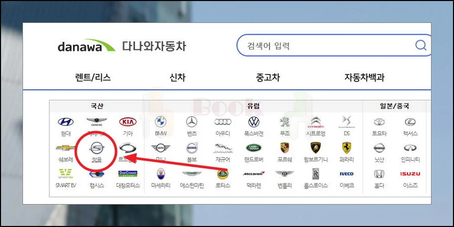Select the Volkswagen logo
Image resolution: width=454 pixels, height=227 pixels.
pyautogui.click(x=254, y=122)
